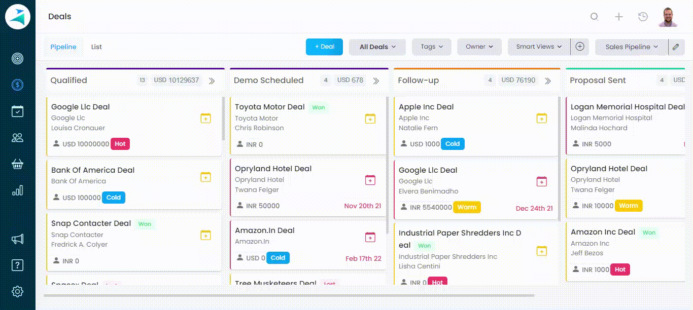The height and width of the screenshot is (310, 693).
Task: Open red calendar icon on Demo Scheduled Opryland Hotel
Action: click(x=370, y=180)
